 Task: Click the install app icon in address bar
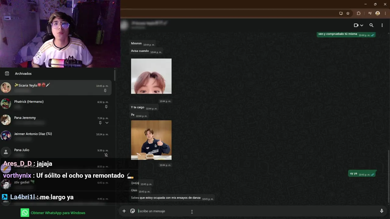(x=341, y=13)
